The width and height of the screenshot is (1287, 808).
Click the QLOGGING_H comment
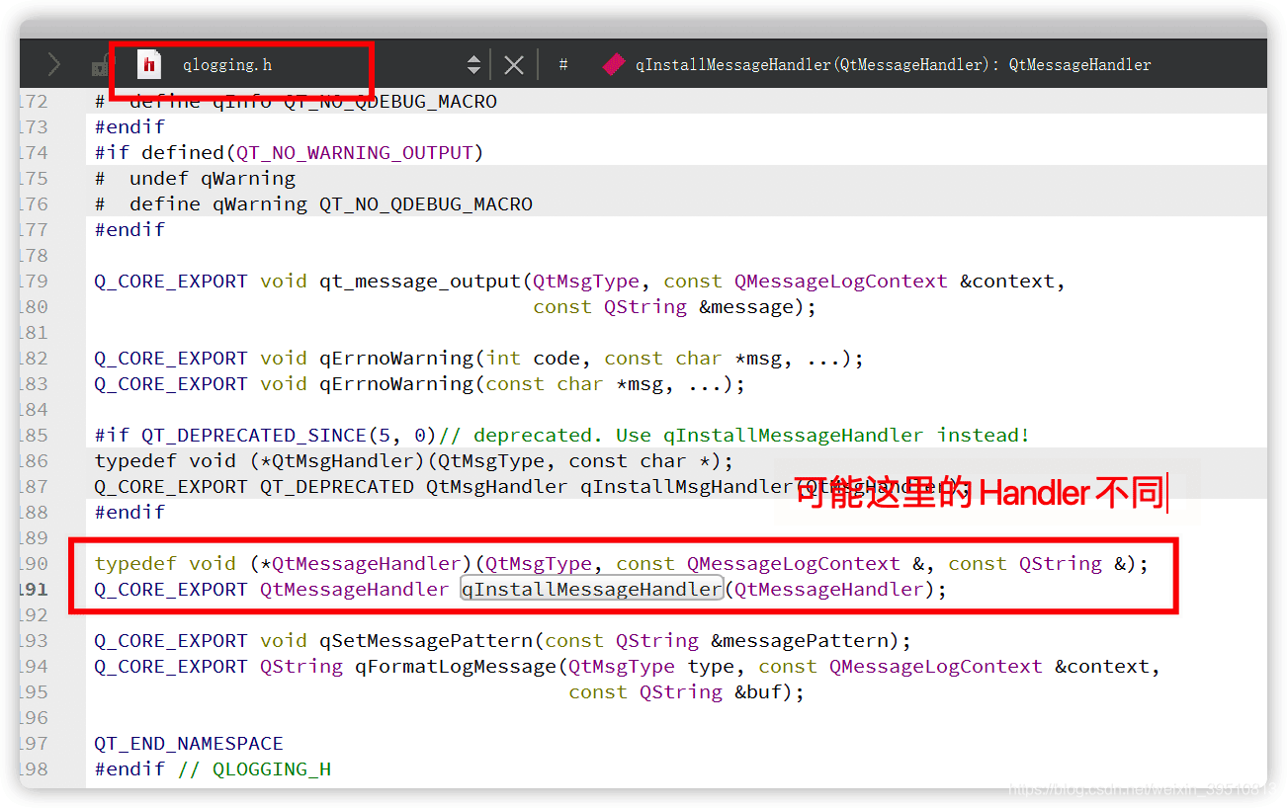pyautogui.click(x=254, y=769)
